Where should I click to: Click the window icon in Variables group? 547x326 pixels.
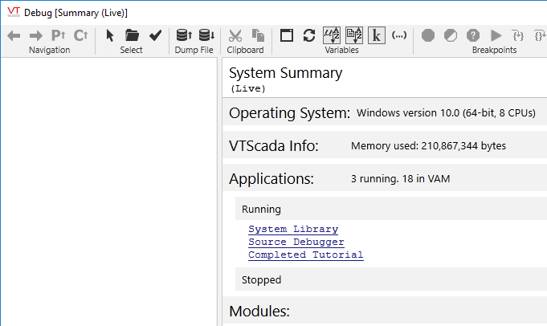coord(287,35)
